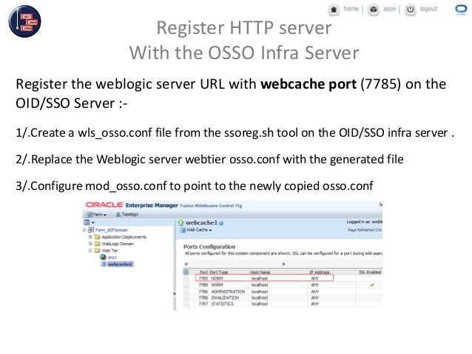Open the Farm dropdown menu

[x=96, y=214]
